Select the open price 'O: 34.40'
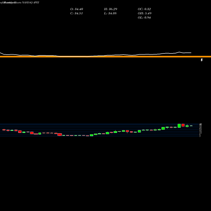 click(x=77, y=9)
